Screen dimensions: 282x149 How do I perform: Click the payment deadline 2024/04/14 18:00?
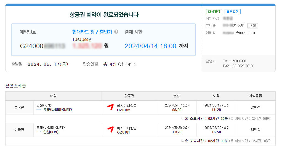[x=150, y=46]
